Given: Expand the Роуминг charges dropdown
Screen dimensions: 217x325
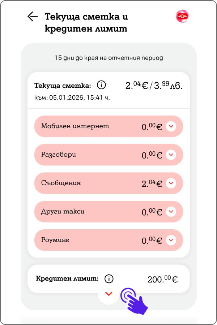Looking at the screenshot, I should click(171, 240).
